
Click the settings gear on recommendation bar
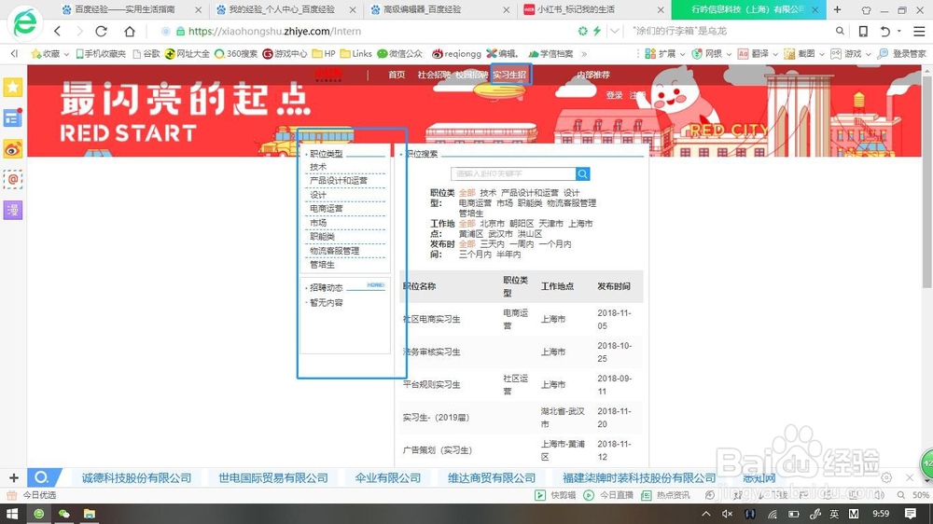(x=886, y=477)
